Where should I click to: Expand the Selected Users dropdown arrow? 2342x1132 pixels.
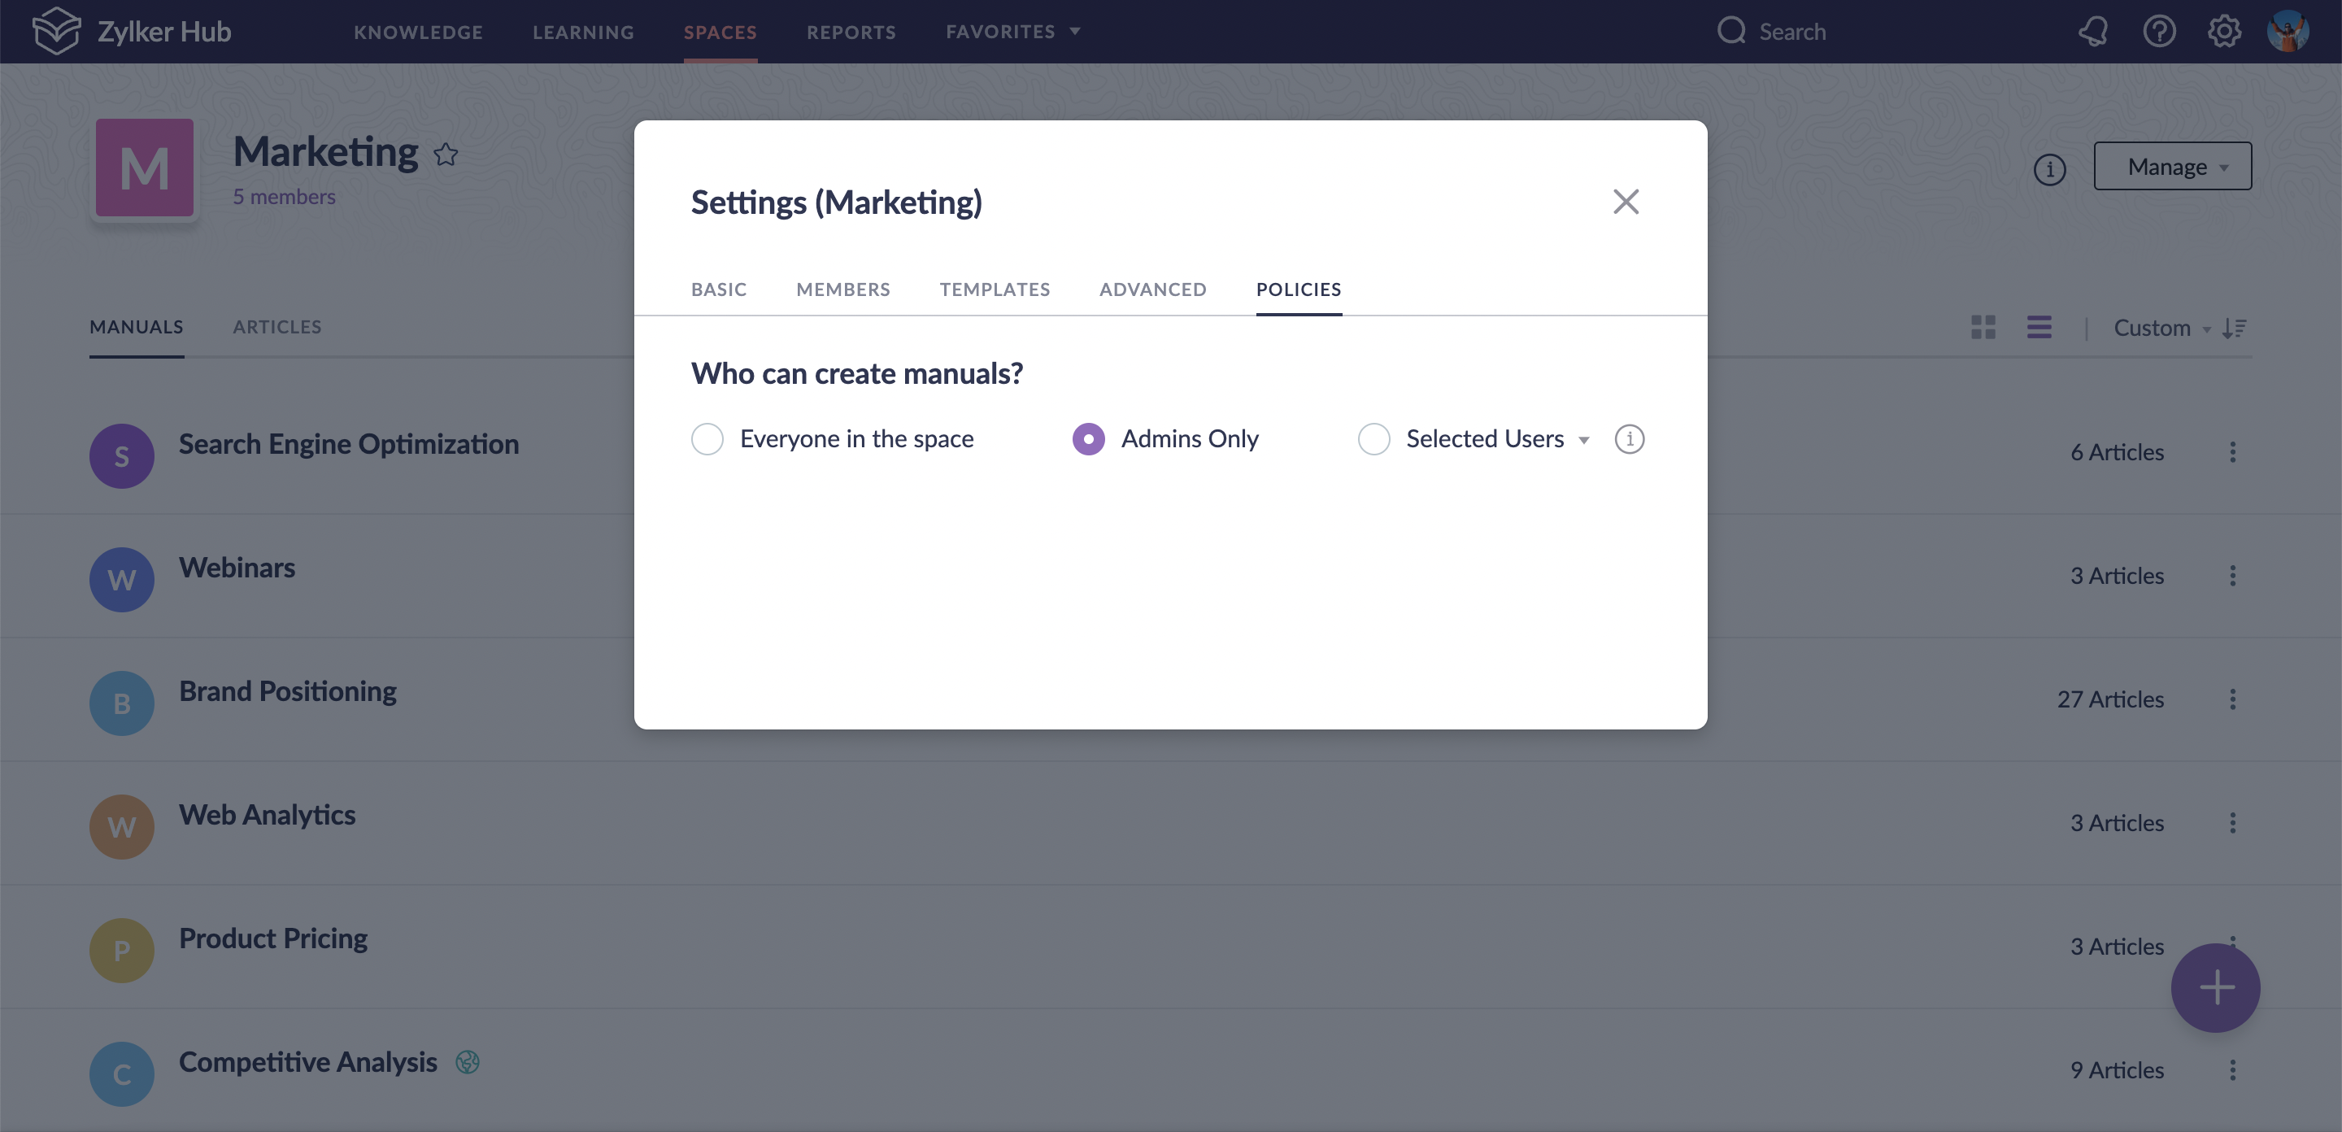click(1584, 440)
